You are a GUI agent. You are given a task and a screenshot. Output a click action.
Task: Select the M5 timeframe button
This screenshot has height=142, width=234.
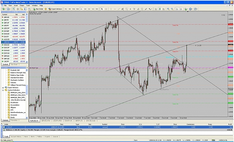click(x=70, y=9)
